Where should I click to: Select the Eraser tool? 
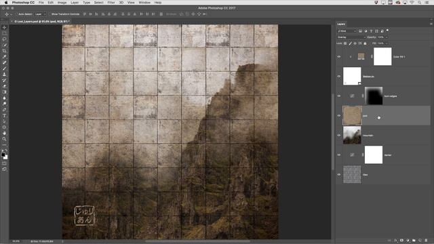coord(4,86)
